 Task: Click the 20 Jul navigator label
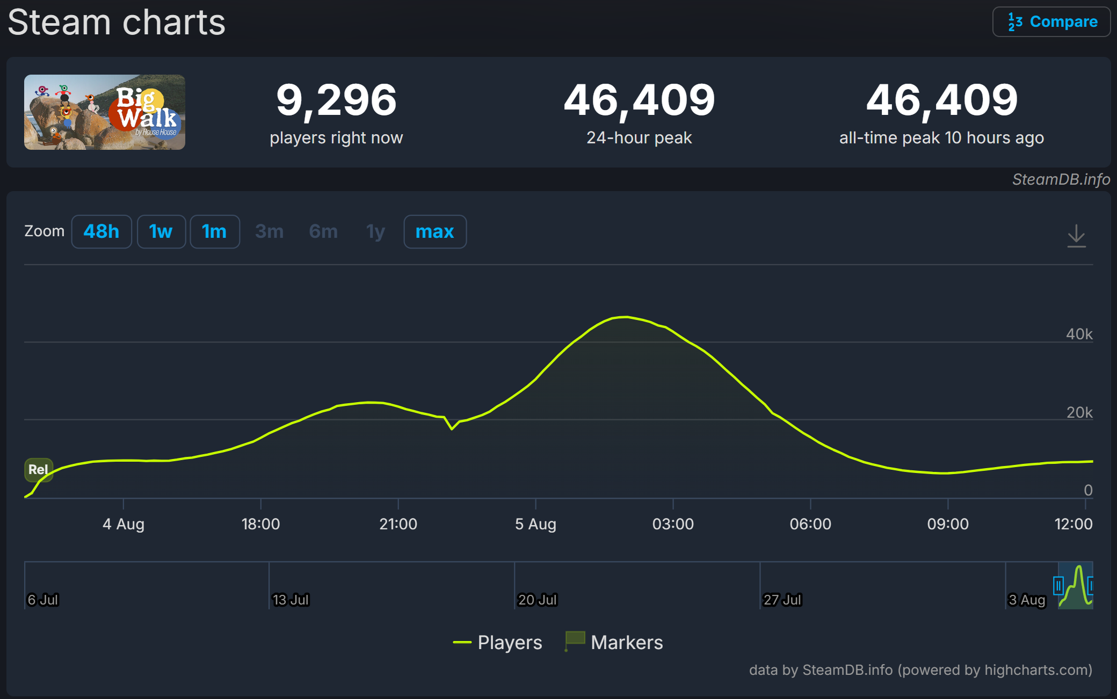coord(538,600)
